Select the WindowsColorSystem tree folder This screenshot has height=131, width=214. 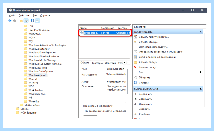40,71
